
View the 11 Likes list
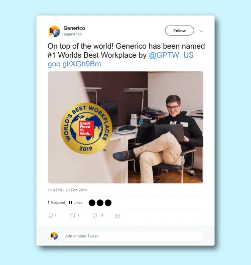(75, 202)
